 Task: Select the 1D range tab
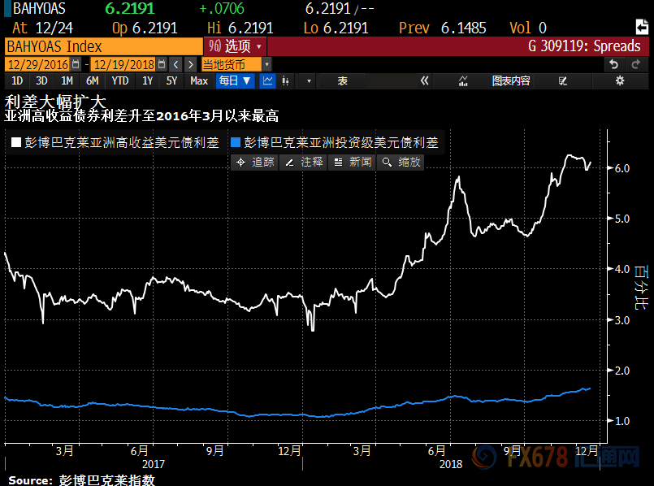17,80
